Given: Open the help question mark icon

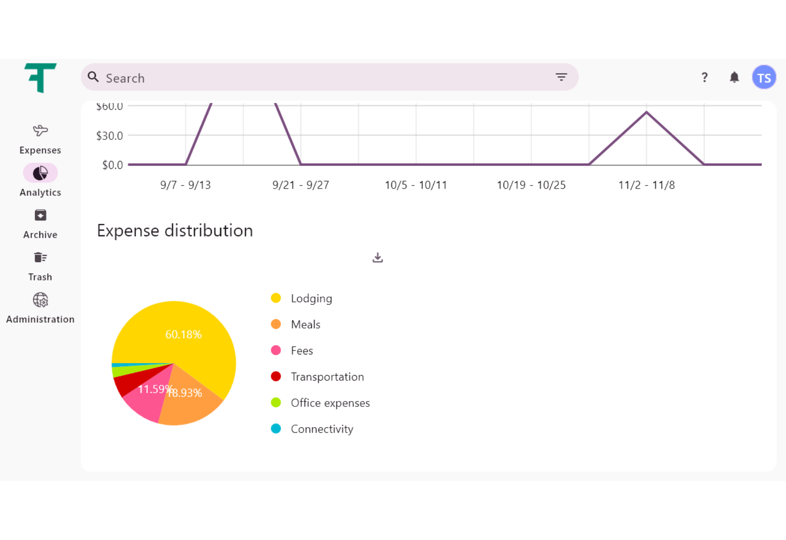Looking at the screenshot, I should 704,77.
